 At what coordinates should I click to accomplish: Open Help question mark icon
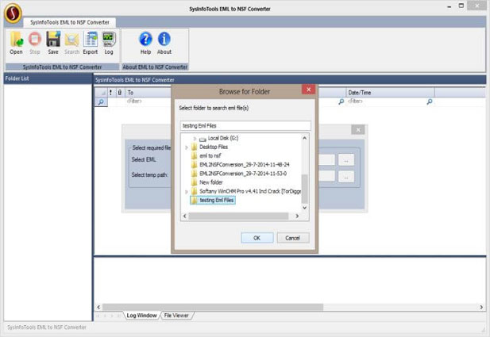point(145,43)
